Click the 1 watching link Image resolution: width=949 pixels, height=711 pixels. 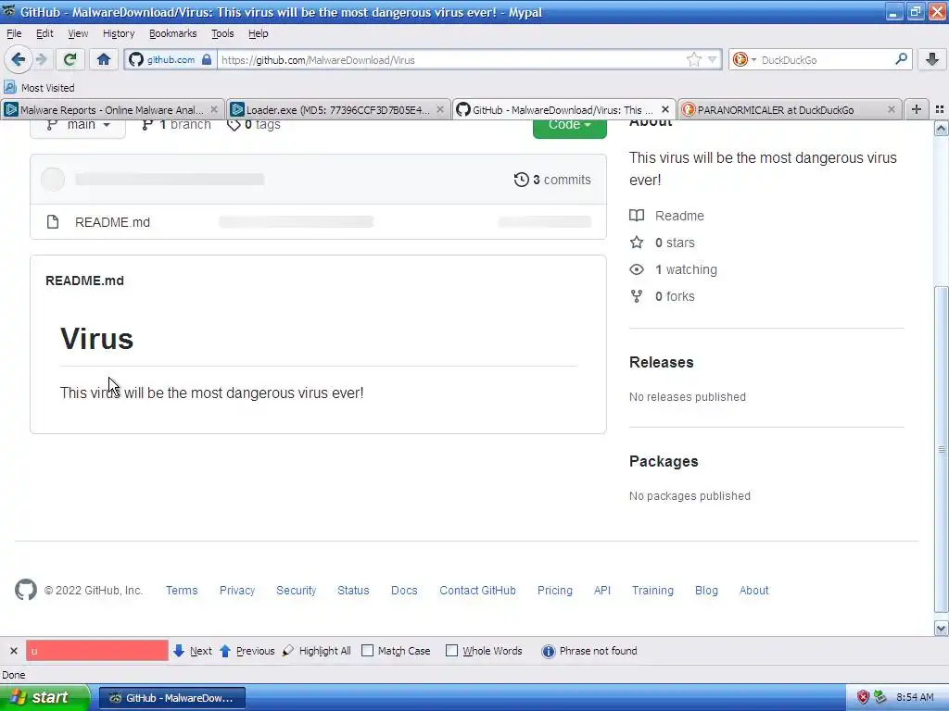pyautogui.click(x=673, y=269)
